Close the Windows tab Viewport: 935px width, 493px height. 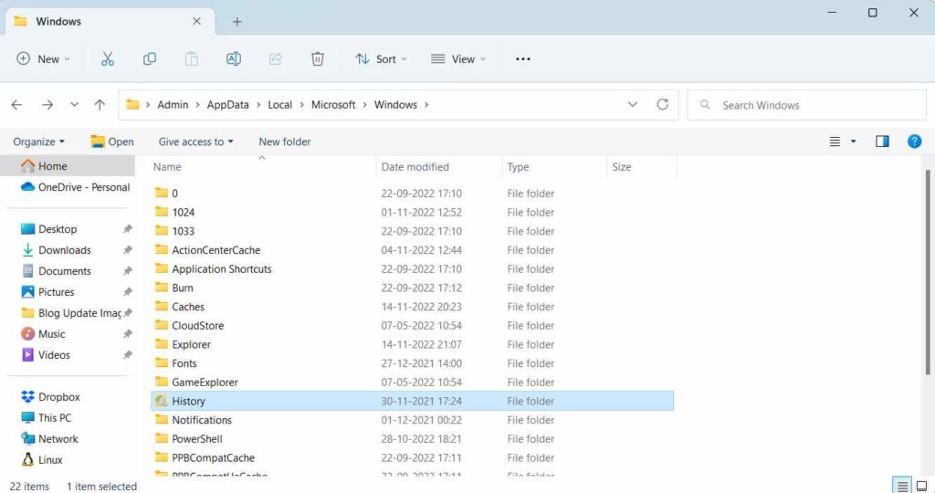pyautogui.click(x=197, y=21)
